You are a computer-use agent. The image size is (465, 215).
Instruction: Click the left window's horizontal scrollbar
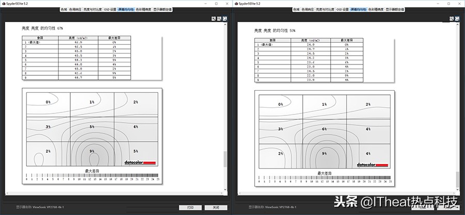114,193
